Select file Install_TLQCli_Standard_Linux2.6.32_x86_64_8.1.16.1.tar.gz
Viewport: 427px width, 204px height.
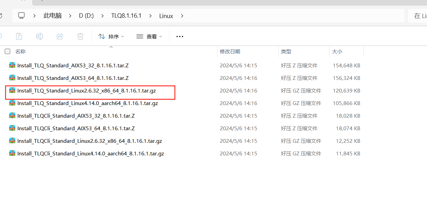pos(90,141)
